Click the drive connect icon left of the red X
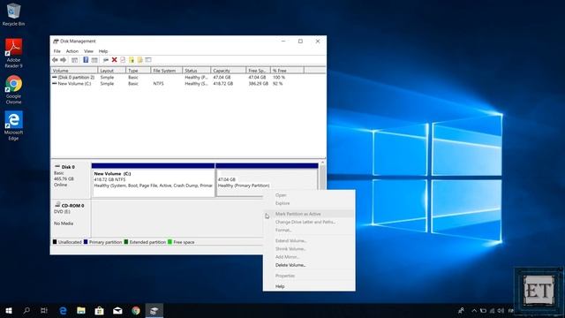 click(x=106, y=60)
